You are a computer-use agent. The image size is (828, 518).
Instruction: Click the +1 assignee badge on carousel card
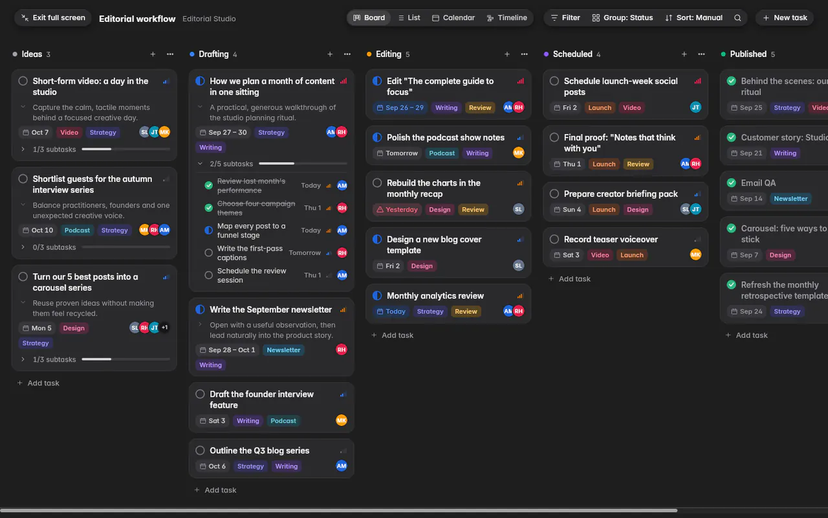click(164, 328)
